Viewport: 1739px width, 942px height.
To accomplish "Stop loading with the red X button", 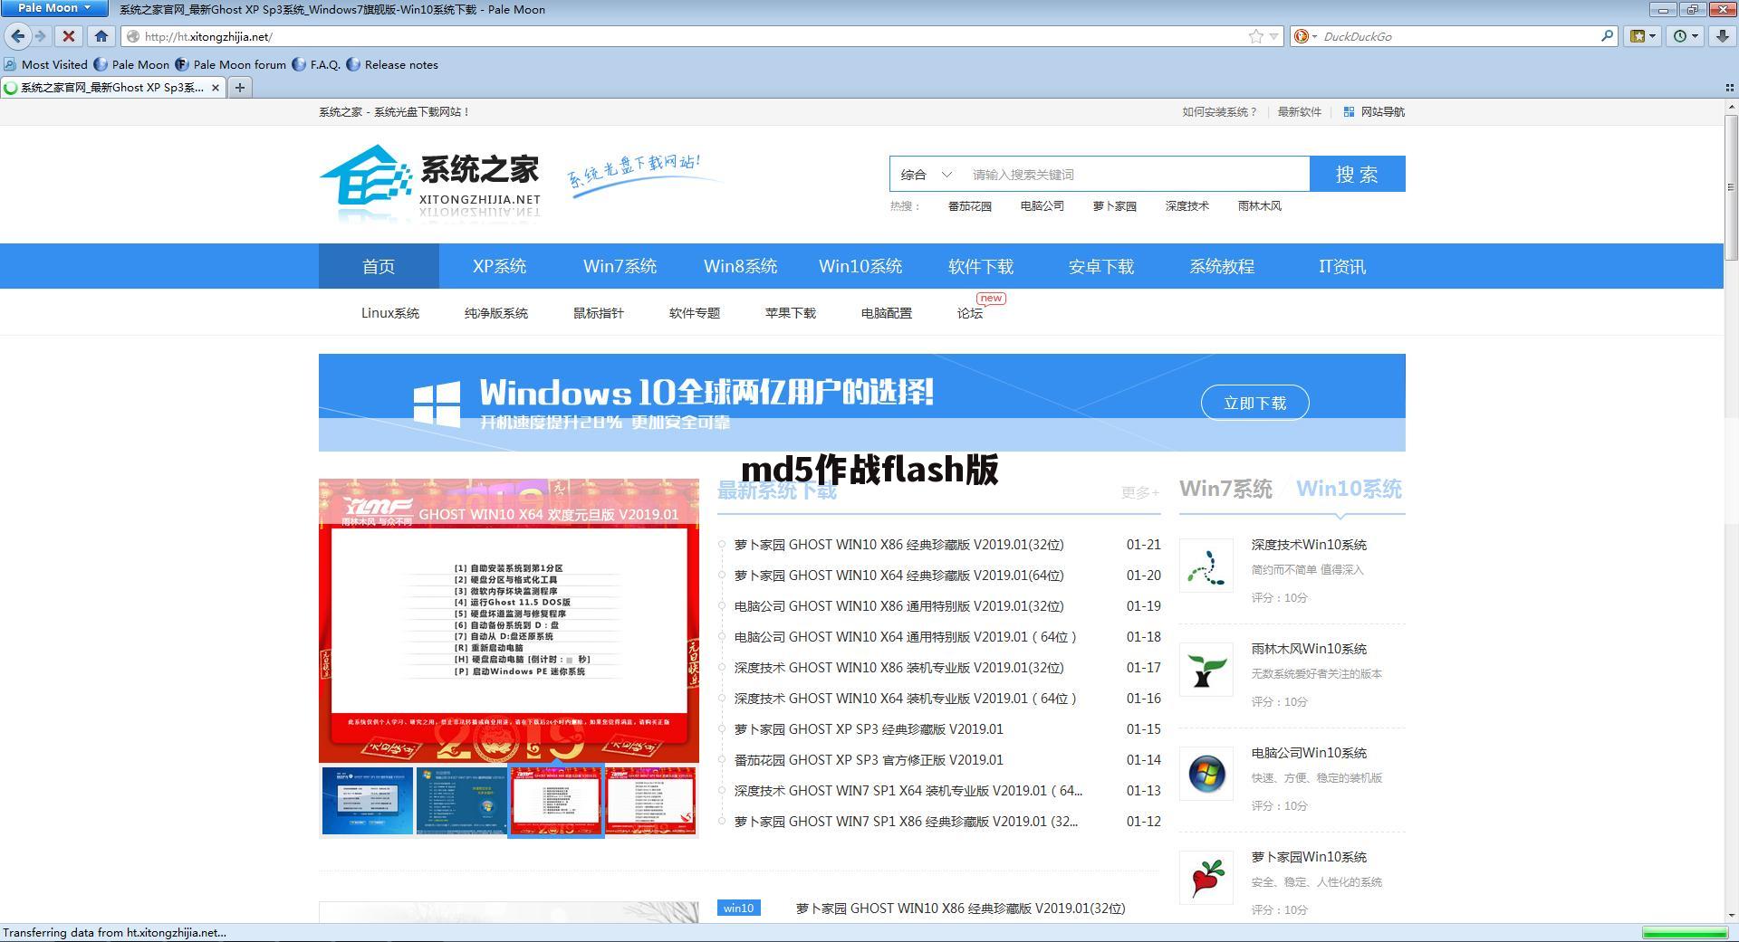I will (x=68, y=36).
